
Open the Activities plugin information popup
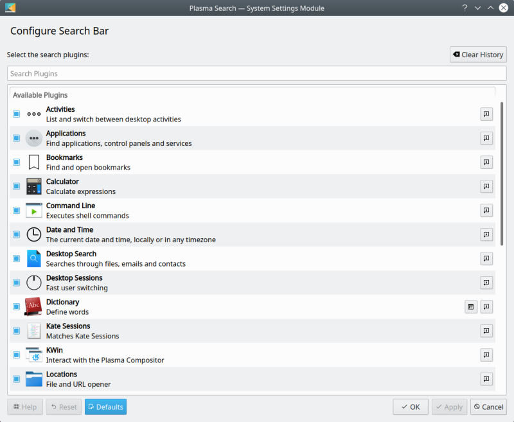(x=486, y=114)
